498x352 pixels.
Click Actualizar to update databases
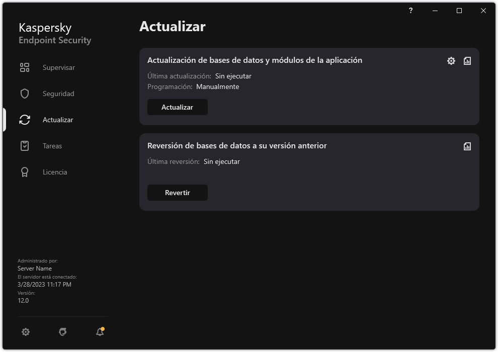tap(178, 107)
